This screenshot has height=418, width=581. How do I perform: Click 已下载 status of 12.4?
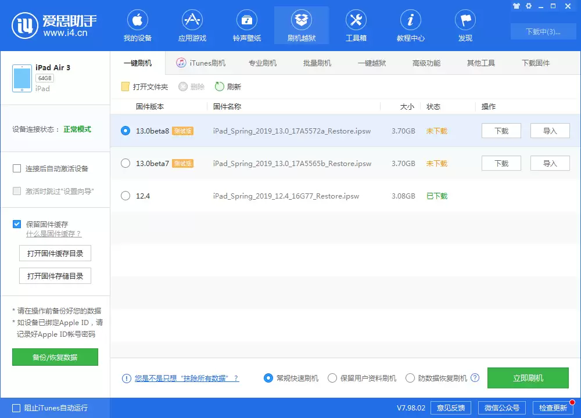point(437,196)
